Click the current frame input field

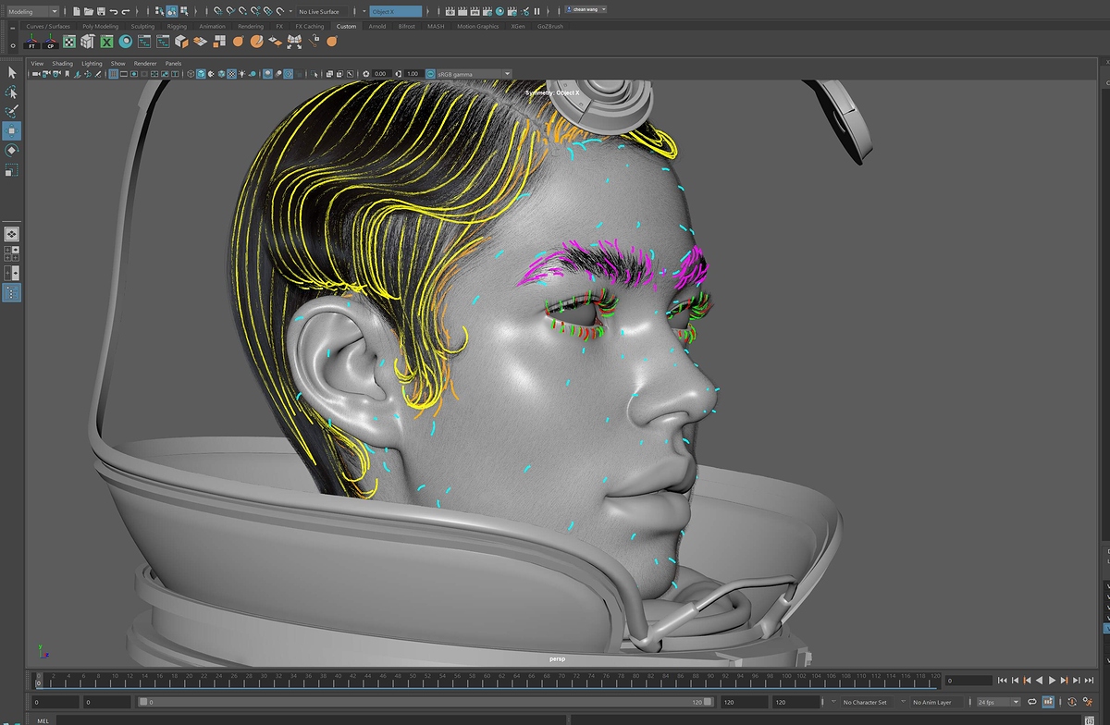point(968,680)
